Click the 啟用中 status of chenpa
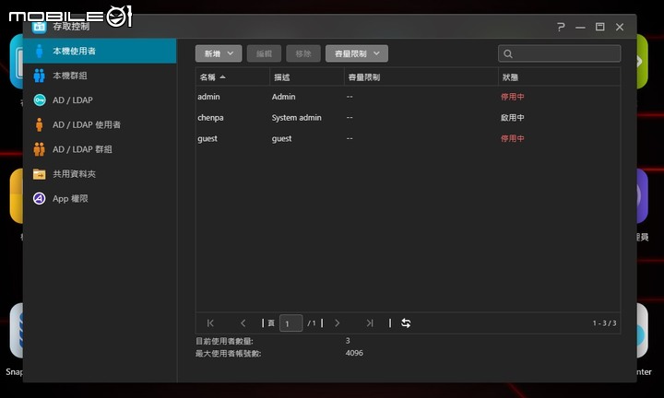664x398 pixels. pos(513,118)
